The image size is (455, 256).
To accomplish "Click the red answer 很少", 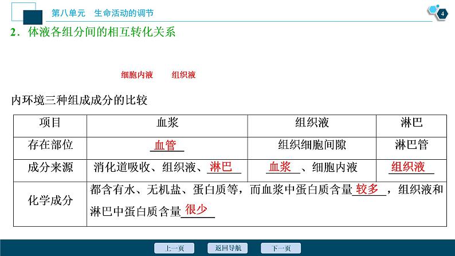I will [x=196, y=209].
